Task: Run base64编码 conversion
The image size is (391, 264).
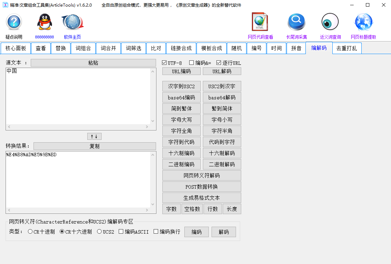Action: [x=181, y=97]
